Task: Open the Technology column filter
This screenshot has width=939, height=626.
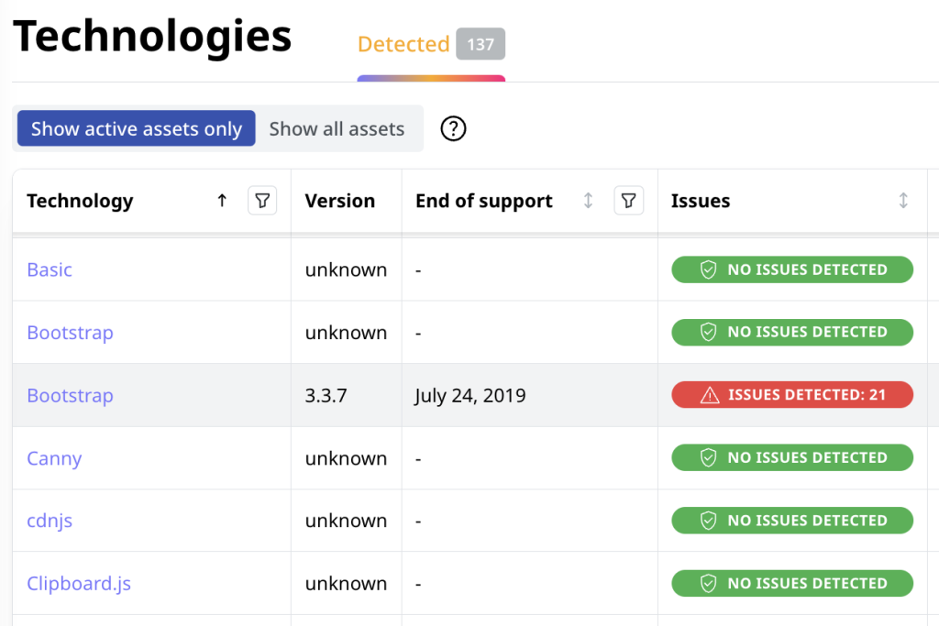Action: (262, 201)
